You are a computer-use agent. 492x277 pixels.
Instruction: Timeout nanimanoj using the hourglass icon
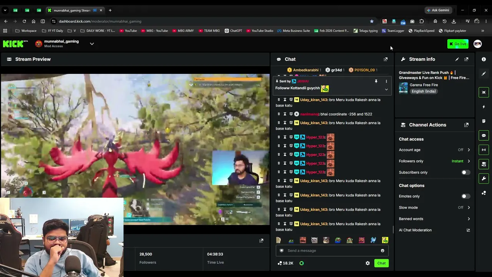click(x=285, y=114)
